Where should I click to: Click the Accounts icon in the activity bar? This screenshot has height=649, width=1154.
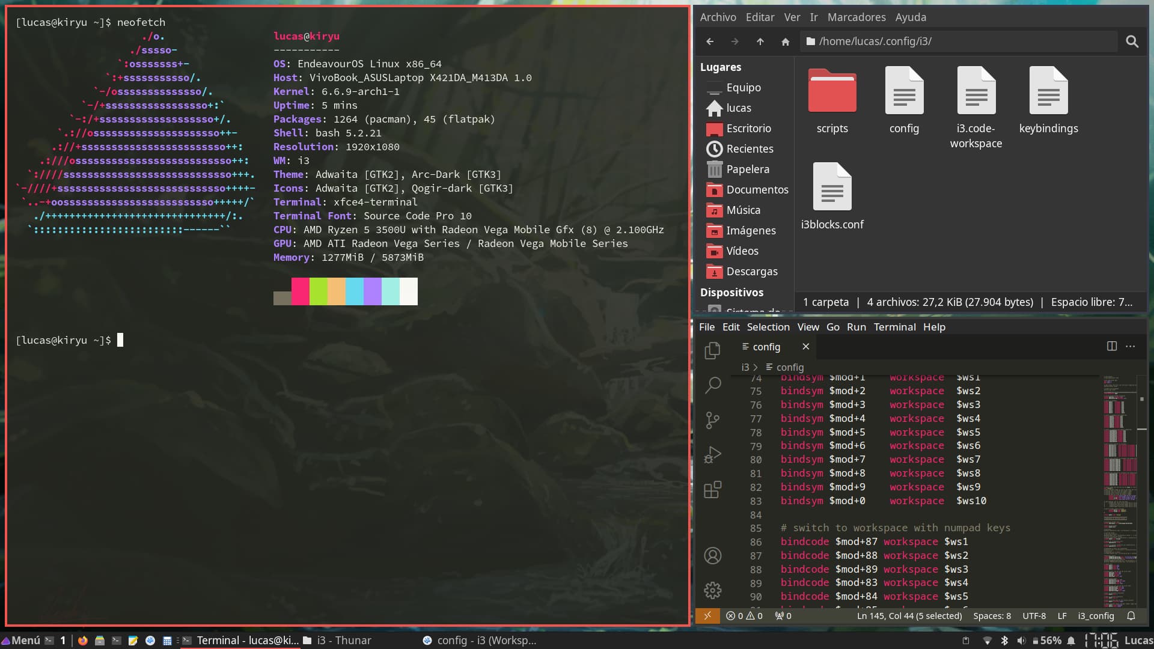tap(712, 556)
